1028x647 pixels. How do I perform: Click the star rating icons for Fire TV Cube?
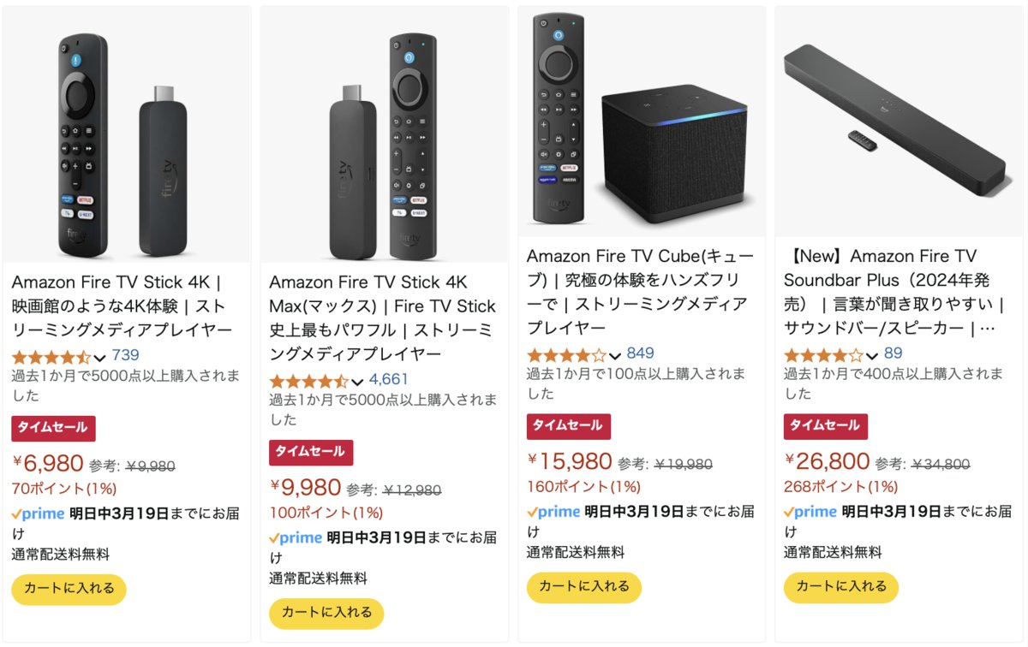pyautogui.click(x=565, y=354)
